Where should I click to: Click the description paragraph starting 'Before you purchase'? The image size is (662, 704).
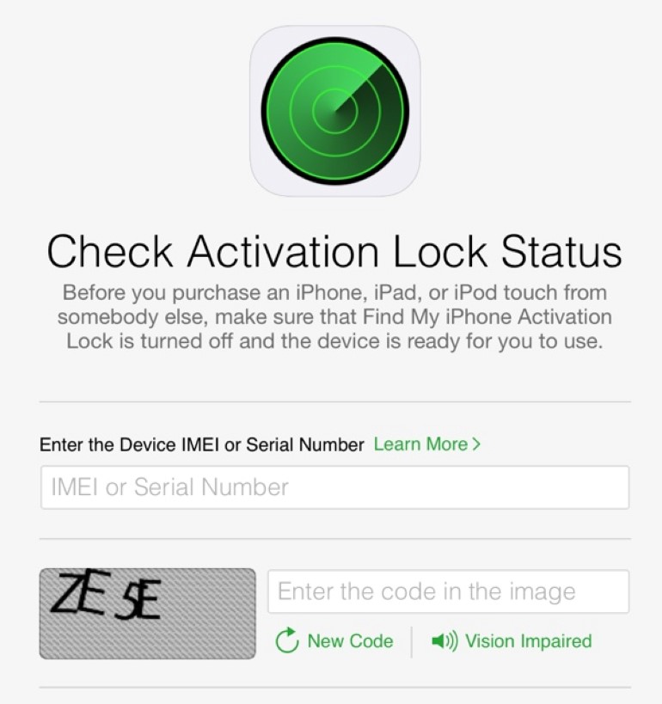(x=334, y=317)
